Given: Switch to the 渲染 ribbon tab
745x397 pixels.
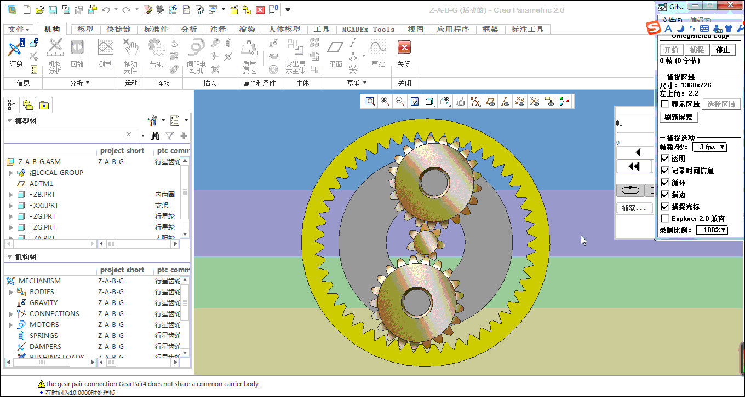Looking at the screenshot, I should click(x=247, y=30).
